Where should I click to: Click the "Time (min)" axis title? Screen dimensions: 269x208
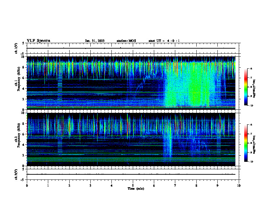136,189
